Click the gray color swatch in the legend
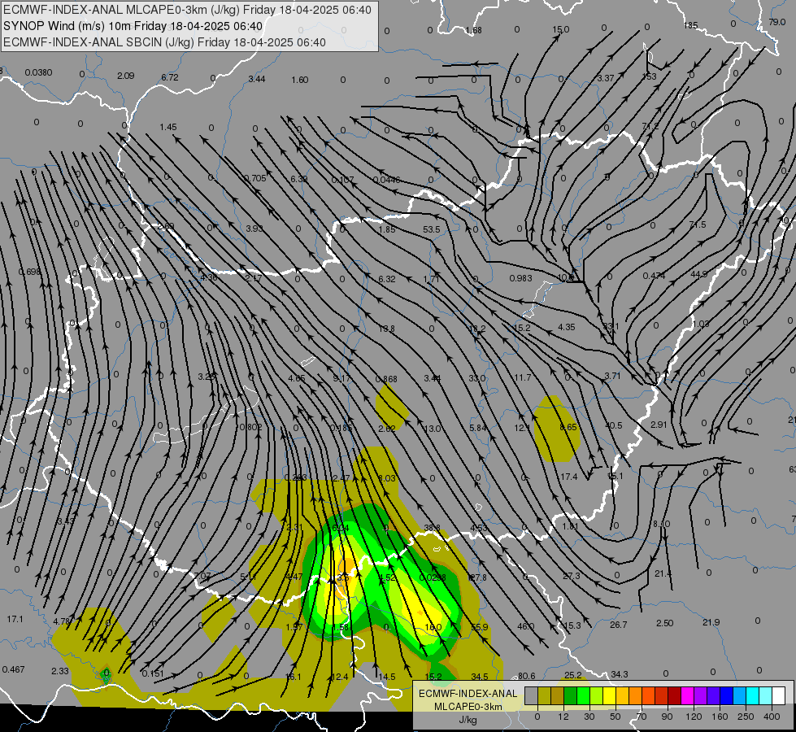Screen dimensions: 796x732 click(531, 696)
